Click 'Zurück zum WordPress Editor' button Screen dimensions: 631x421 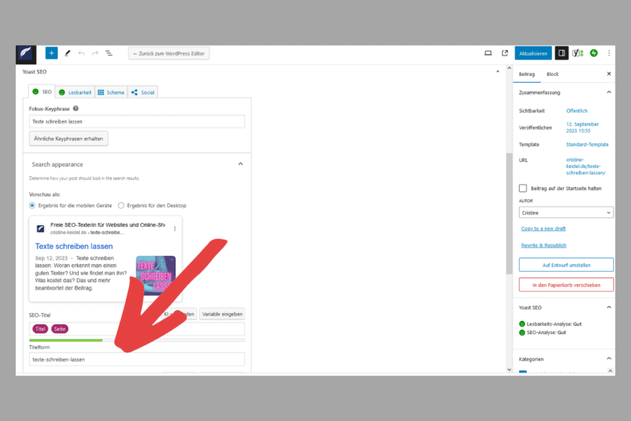coord(169,53)
